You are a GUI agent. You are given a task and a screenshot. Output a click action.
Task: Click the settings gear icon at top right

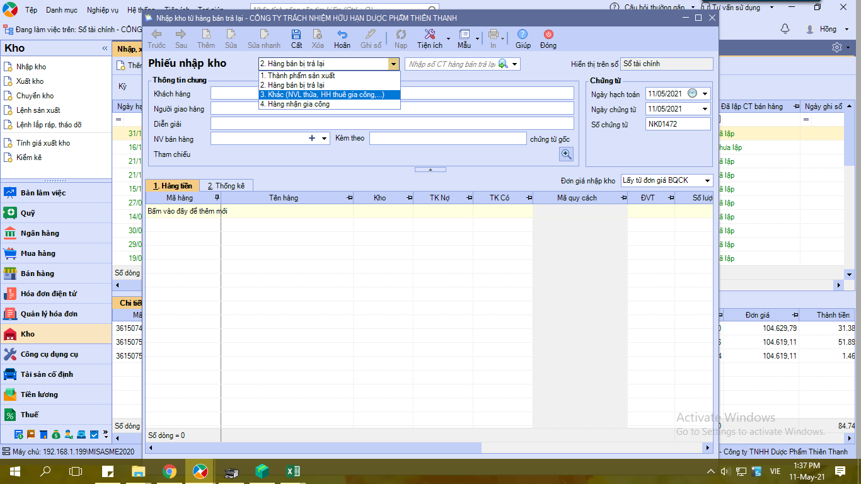837,47
